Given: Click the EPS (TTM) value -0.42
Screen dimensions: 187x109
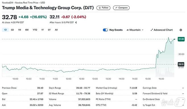Looking at the screenshot, I should tap(134, 105).
